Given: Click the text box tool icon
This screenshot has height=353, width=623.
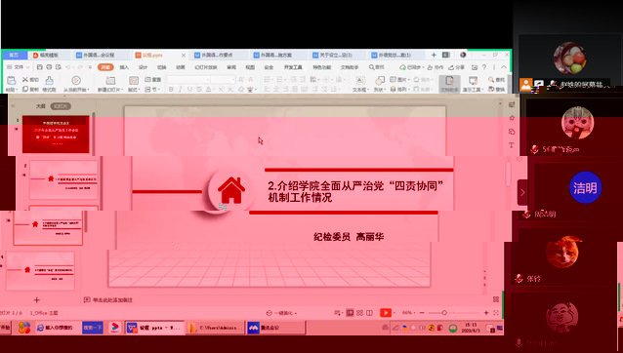Looking at the screenshot, I should [360, 81].
